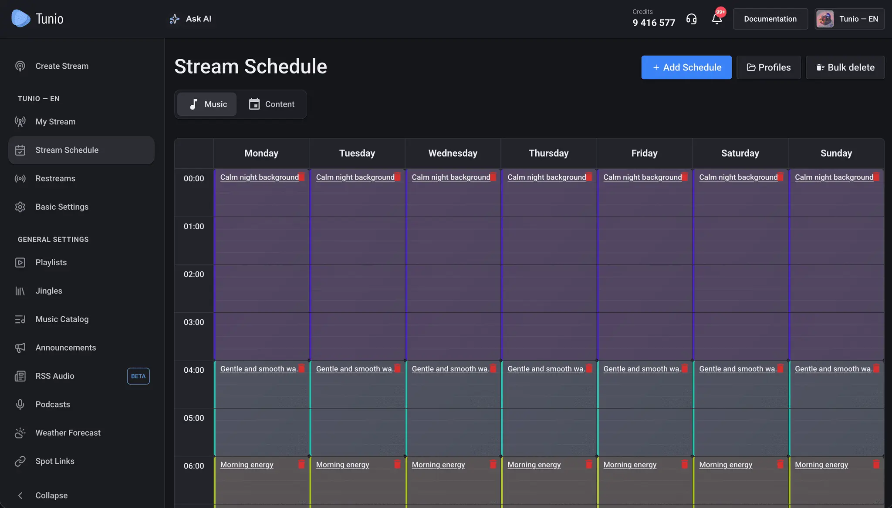Select Stream Schedule sidebar item
The image size is (892, 508).
[x=81, y=150]
